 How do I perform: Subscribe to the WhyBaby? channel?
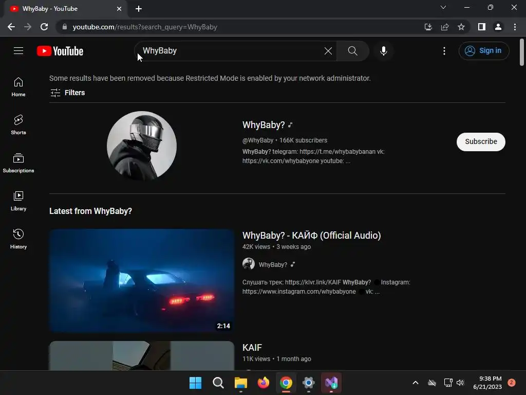click(x=481, y=142)
